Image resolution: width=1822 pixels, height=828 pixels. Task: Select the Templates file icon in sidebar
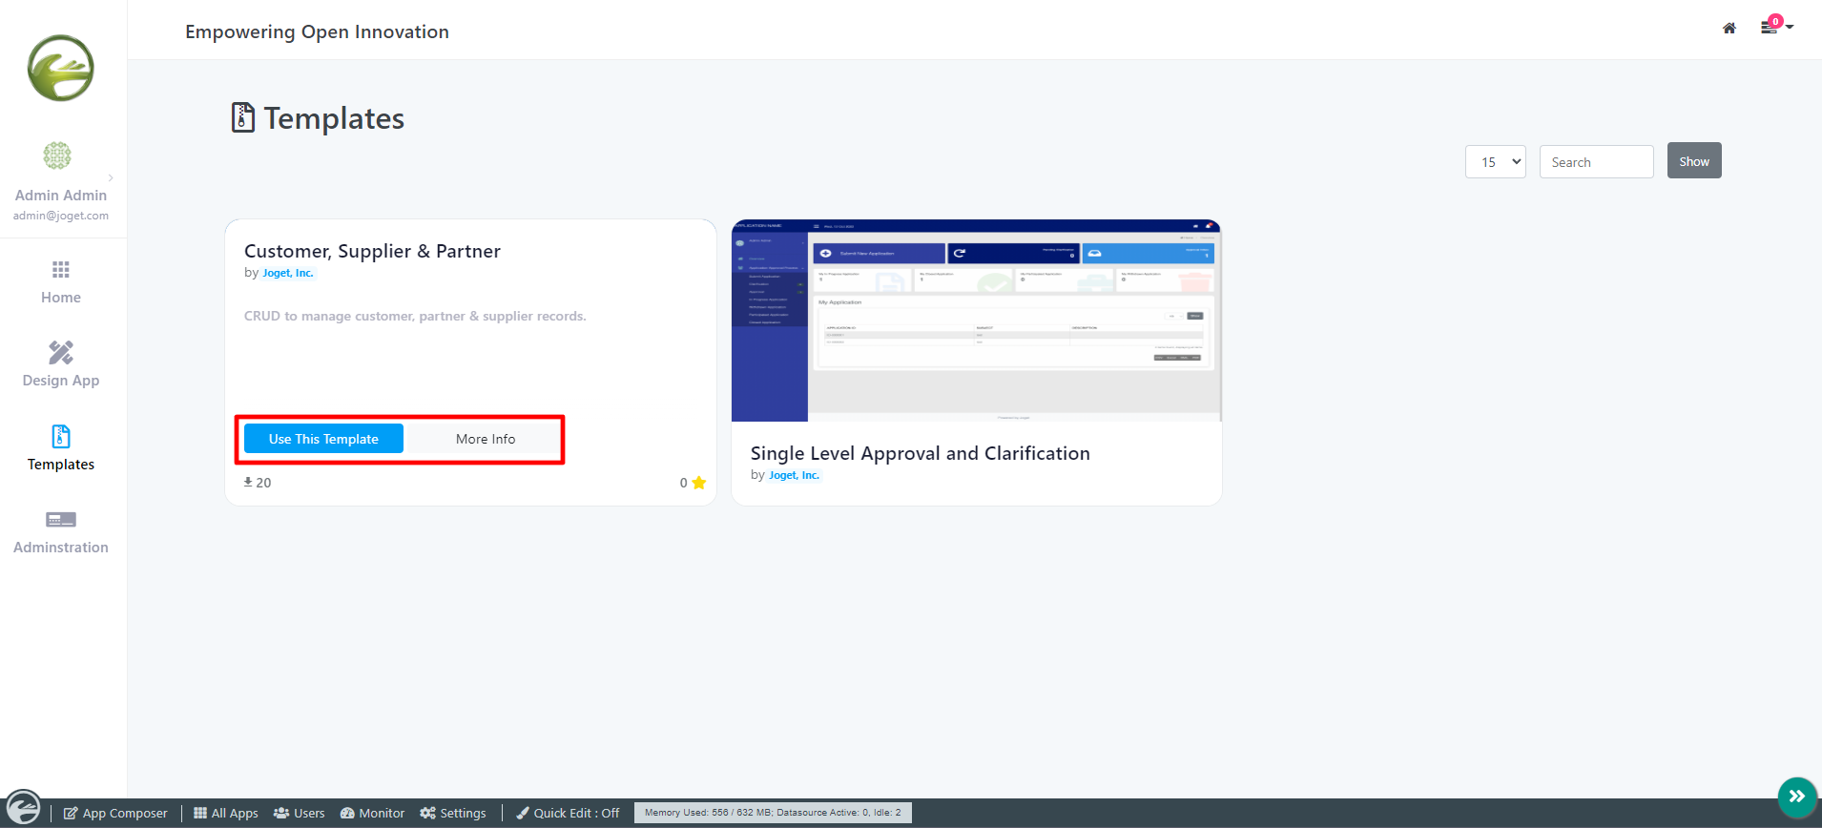point(61,436)
